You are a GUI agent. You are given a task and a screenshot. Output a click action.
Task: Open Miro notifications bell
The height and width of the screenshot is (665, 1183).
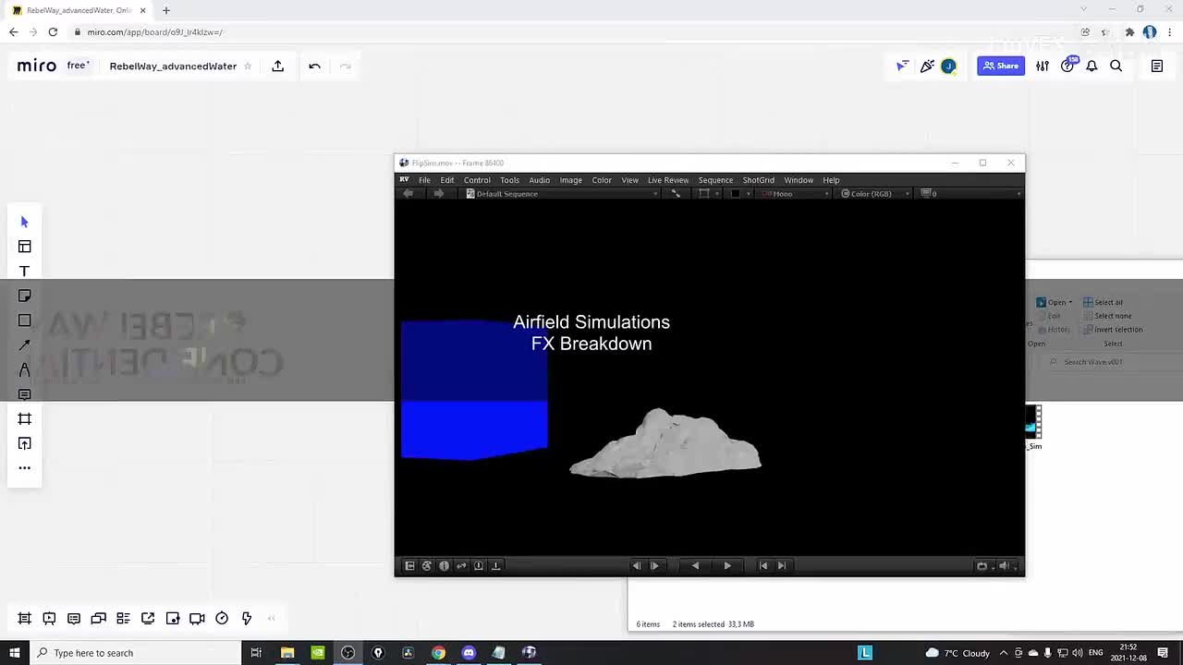[x=1092, y=66]
